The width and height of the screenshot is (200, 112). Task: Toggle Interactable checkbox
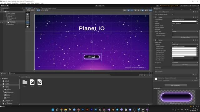[173, 43]
